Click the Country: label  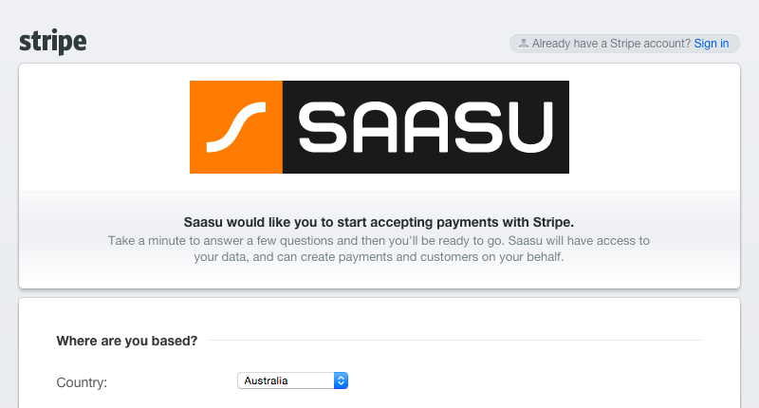point(82,382)
